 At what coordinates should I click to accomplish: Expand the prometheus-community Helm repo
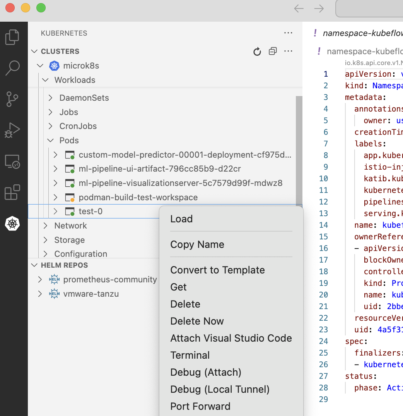pos(39,279)
